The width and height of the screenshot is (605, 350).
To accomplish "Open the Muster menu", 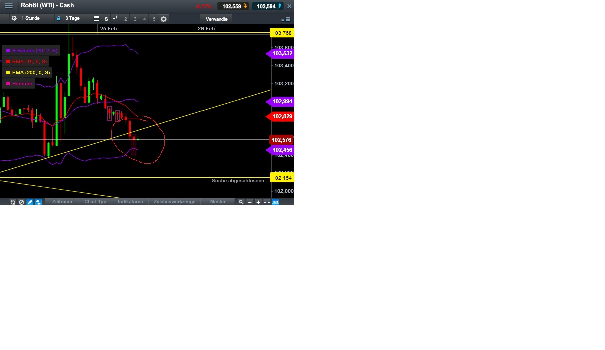I will [218, 202].
